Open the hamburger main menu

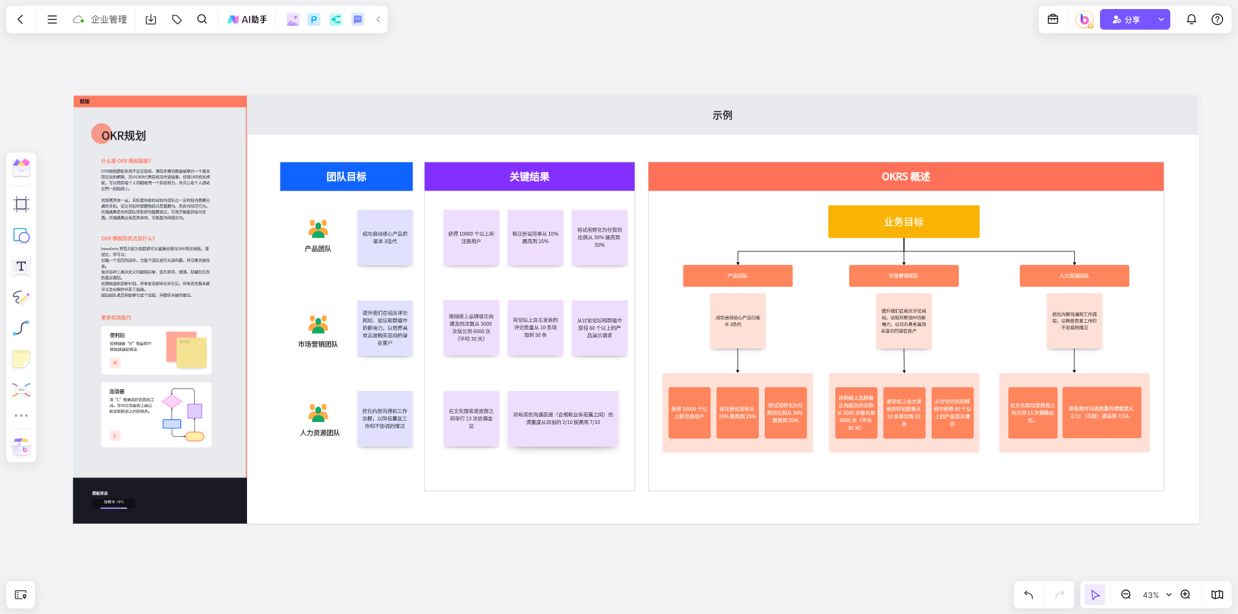[52, 19]
